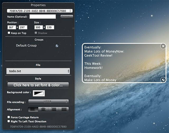Click the Position Y field showing 297
Image resolution: width=169 pixels, height=133 pixels.
(x=23, y=27)
